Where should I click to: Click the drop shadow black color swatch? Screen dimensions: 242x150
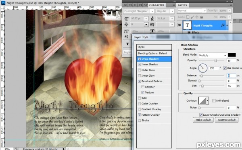(232, 55)
